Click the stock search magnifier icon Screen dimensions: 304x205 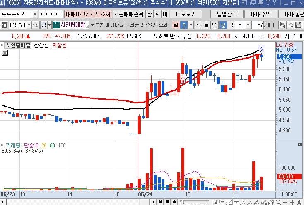click(35, 25)
